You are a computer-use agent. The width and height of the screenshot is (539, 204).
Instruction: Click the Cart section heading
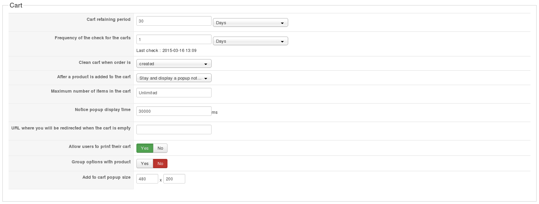click(16, 5)
